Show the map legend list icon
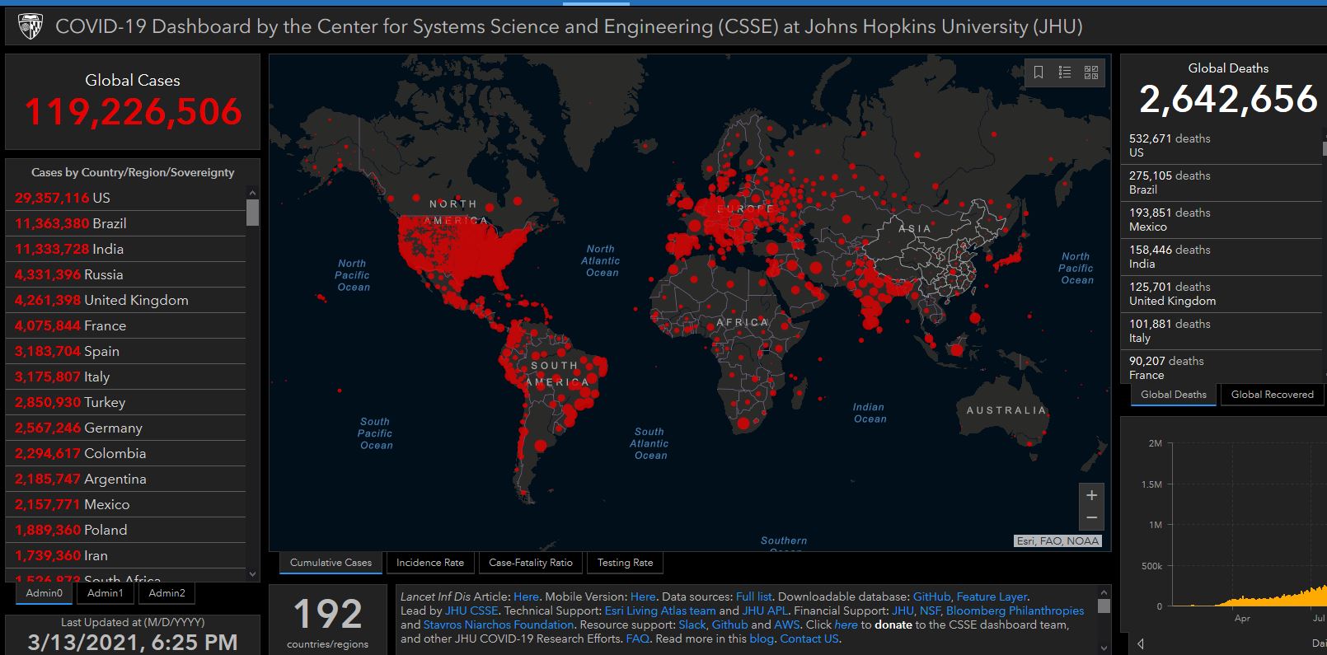 click(x=1065, y=73)
